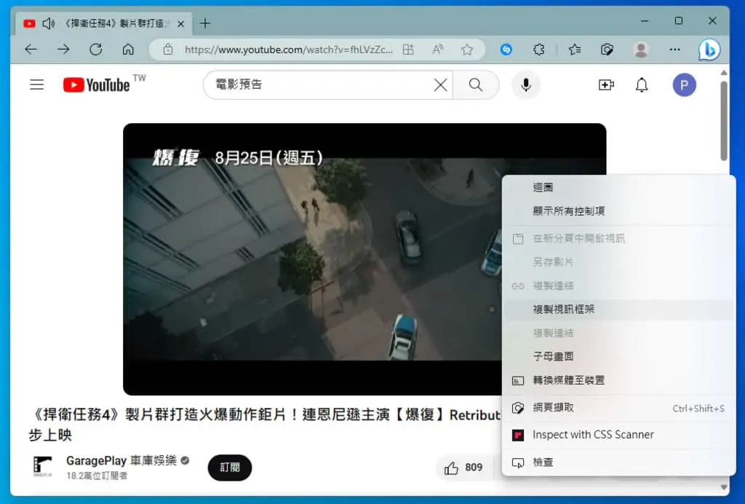Image resolution: width=745 pixels, height=504 pixels.
Task: Open the favorites list icon in the toolbar
Action: pos(575,50)
